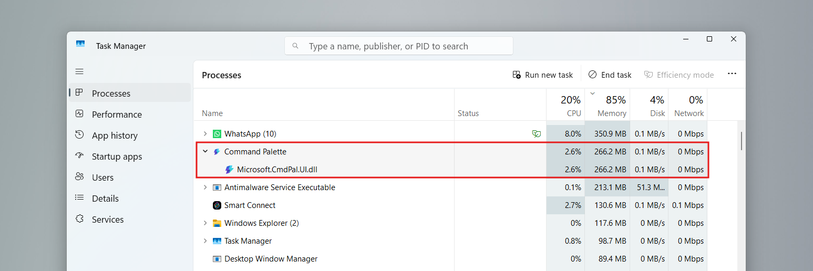The width and height of the screenshot is (813, 271).
Task: Open the Performance page in sidebar
Action: (117, 114)
